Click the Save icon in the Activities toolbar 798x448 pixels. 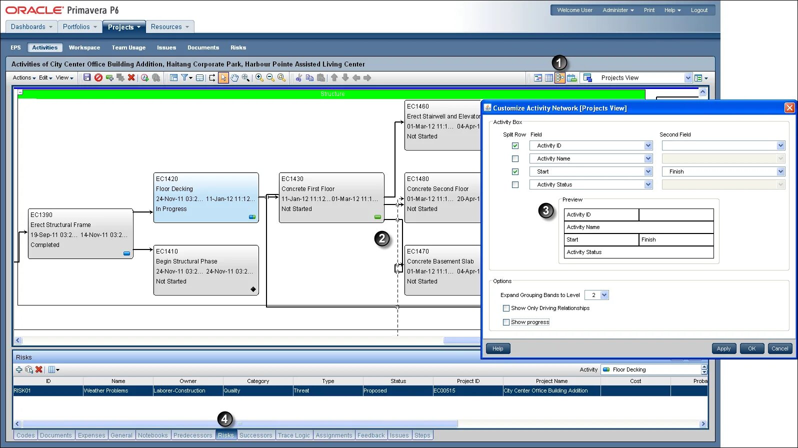point(87,77)
